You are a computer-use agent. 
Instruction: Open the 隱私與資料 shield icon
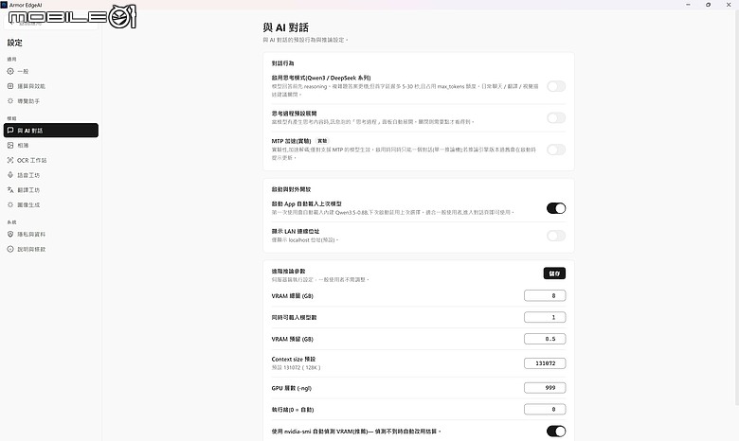point(10,234)
